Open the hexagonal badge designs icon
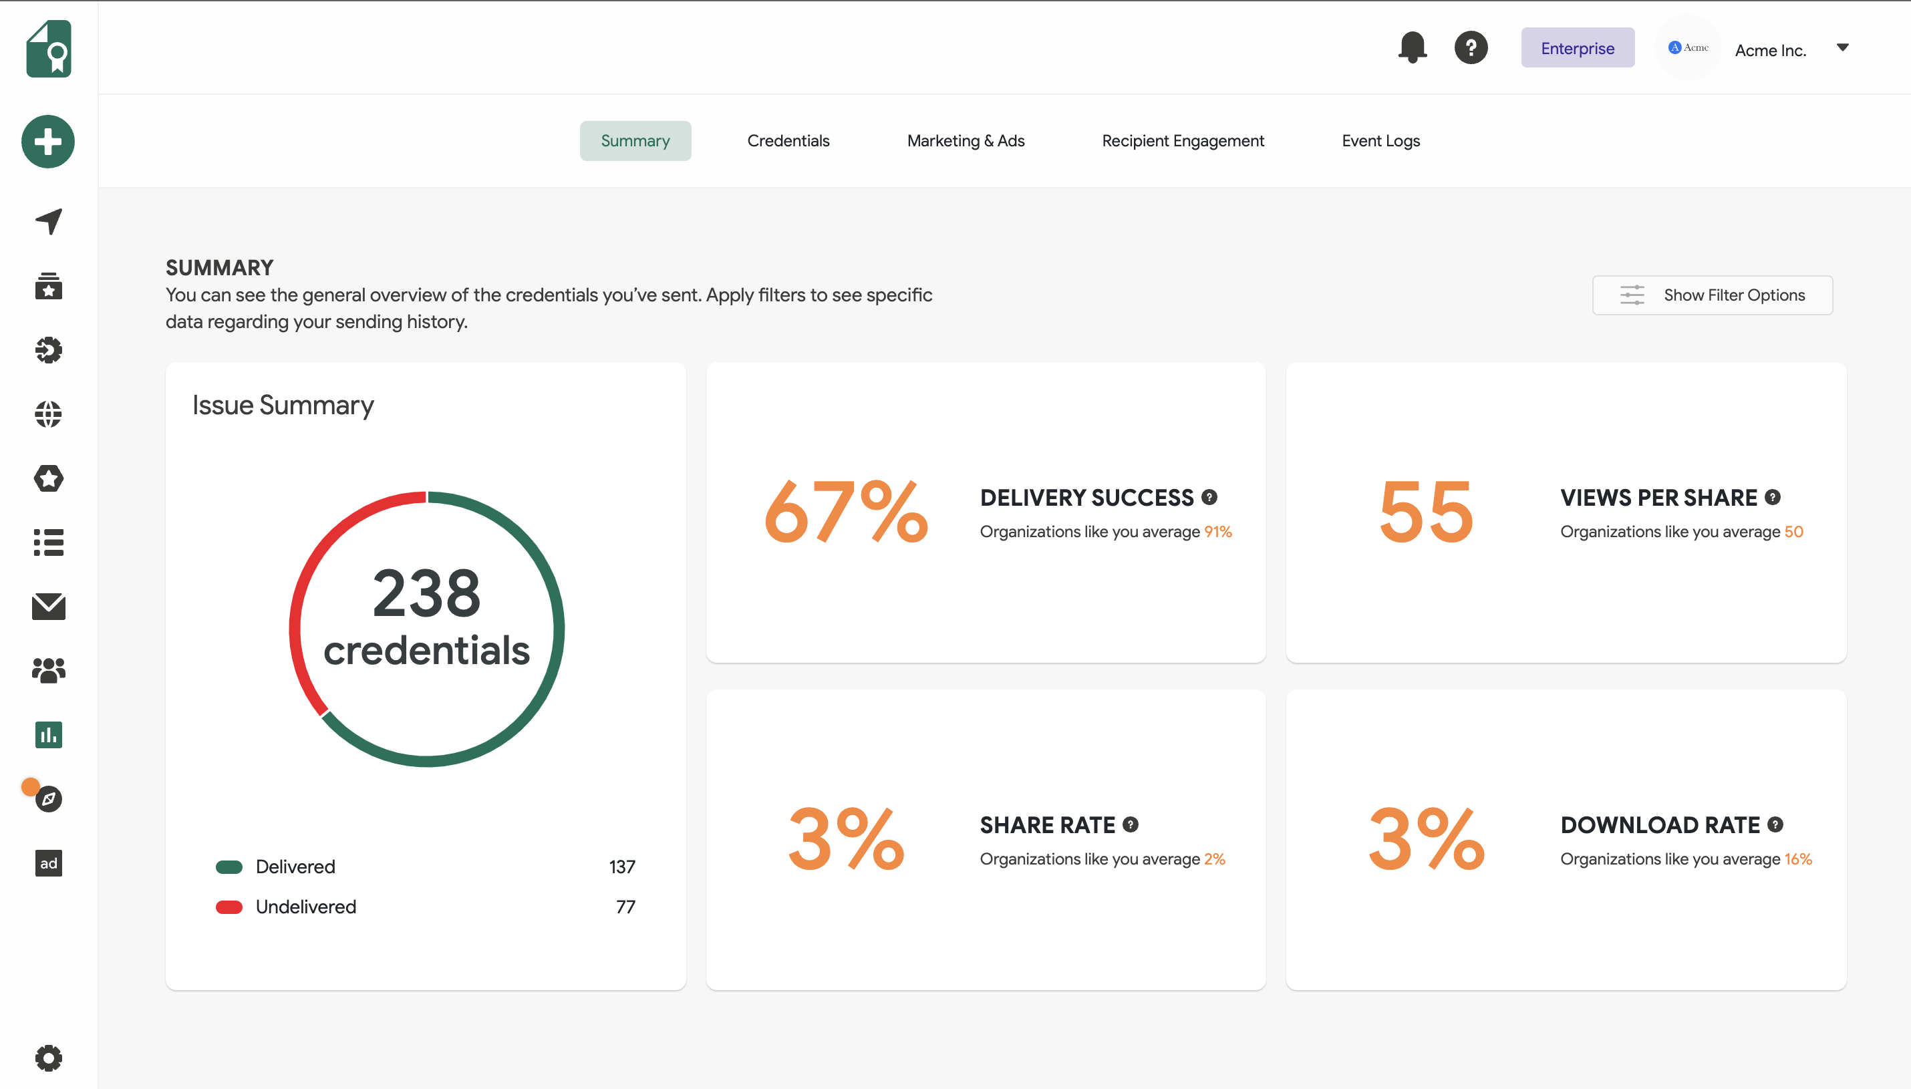Screen dimensions: 1911x1089 [48, 478]
